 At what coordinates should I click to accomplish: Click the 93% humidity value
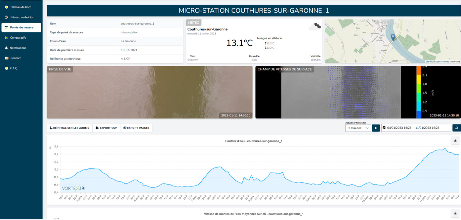(254, 60)
